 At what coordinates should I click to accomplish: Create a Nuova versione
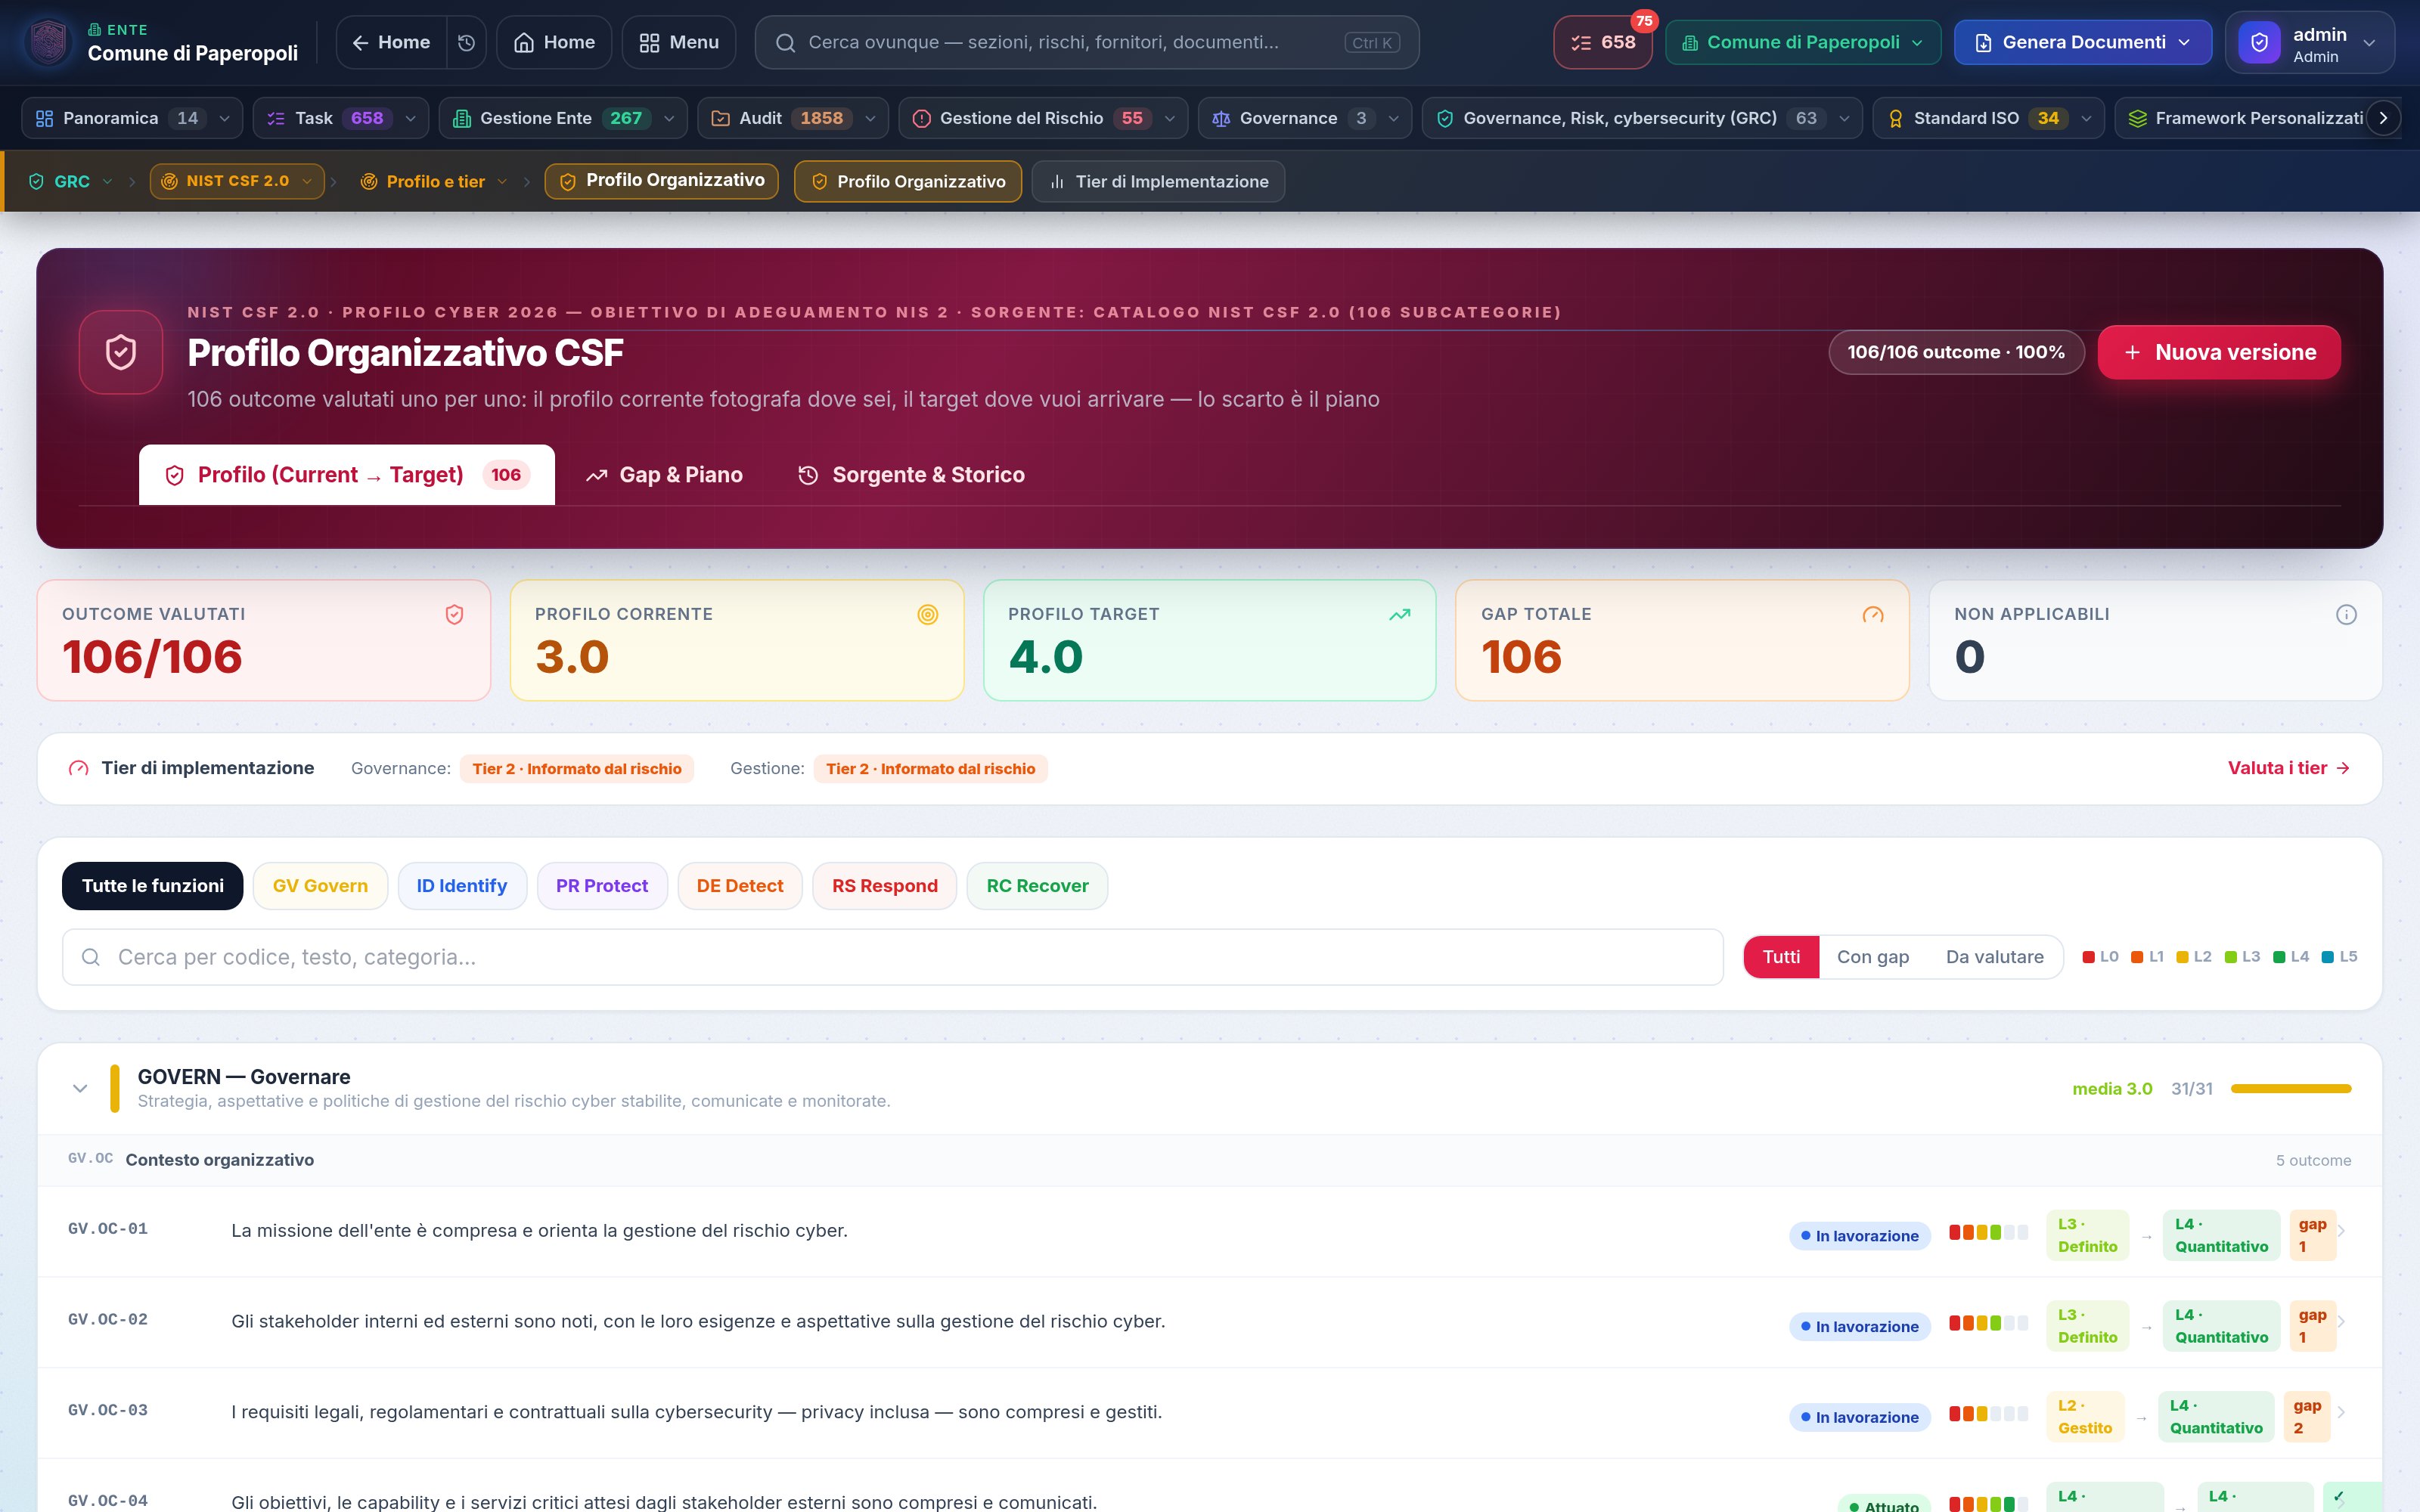point(2219,352)
